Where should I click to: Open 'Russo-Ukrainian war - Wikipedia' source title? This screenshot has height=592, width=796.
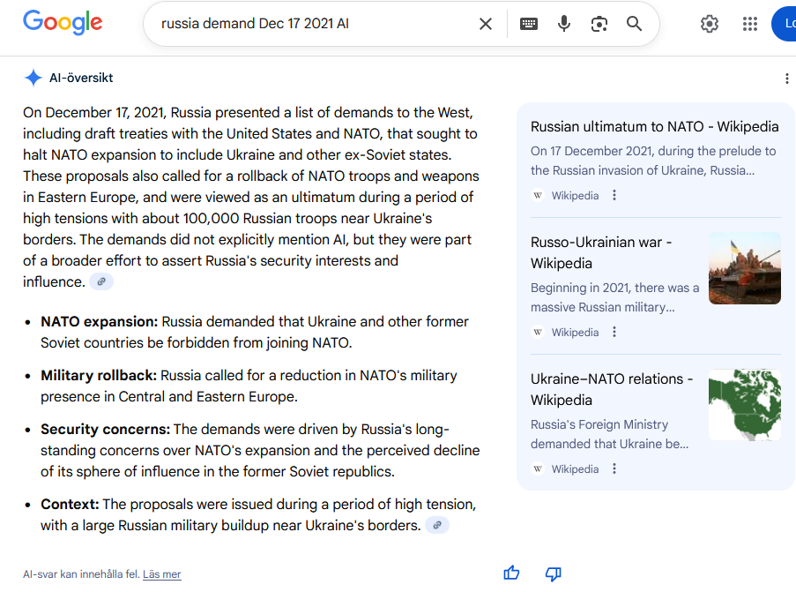tap(601, 252)
